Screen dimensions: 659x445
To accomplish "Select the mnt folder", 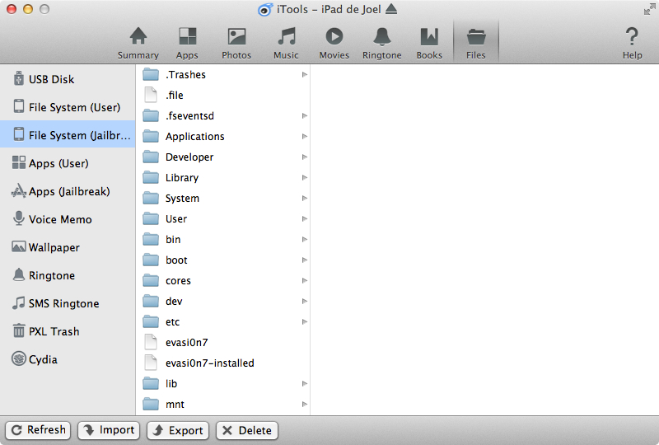I will 223,404.
